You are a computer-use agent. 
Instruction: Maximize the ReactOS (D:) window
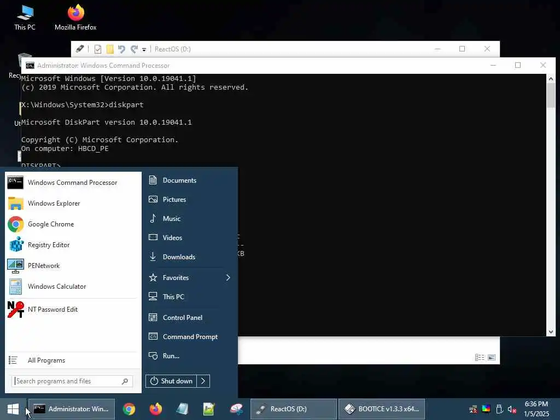[462, 49]
